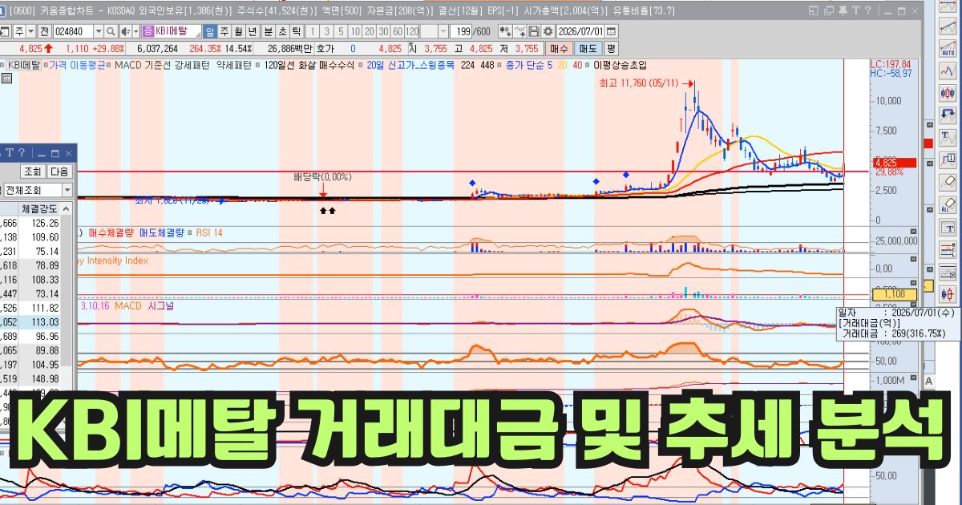Expand the stock code 024840 dropdown
The height and width of the screenshot is (505, 962).
99,31
